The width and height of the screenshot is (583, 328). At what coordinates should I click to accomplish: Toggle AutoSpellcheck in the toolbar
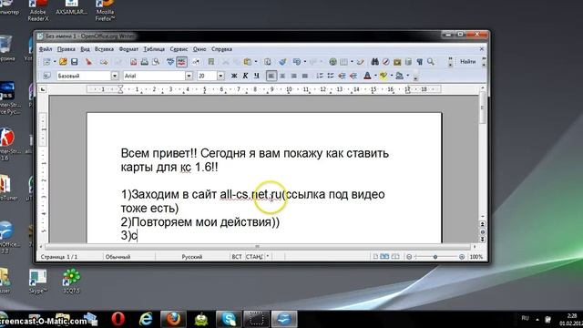(182, 62)
